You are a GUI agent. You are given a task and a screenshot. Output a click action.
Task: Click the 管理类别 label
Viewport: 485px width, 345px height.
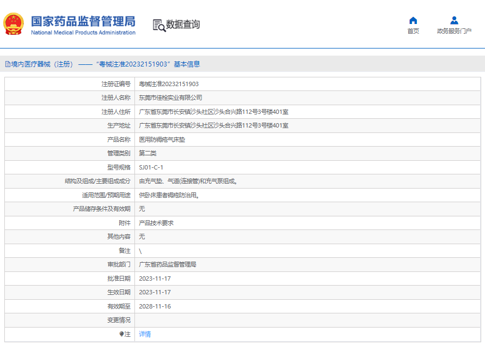click(119, 153)
